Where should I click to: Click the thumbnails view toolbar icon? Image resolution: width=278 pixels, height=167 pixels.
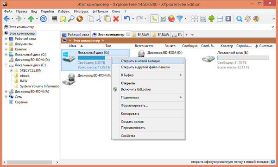tap(195, 19)
